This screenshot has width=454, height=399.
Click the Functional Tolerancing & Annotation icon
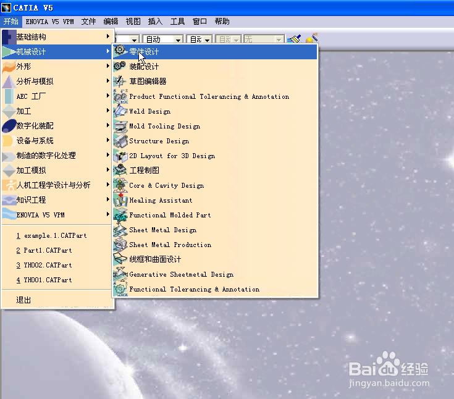point(120,288)
